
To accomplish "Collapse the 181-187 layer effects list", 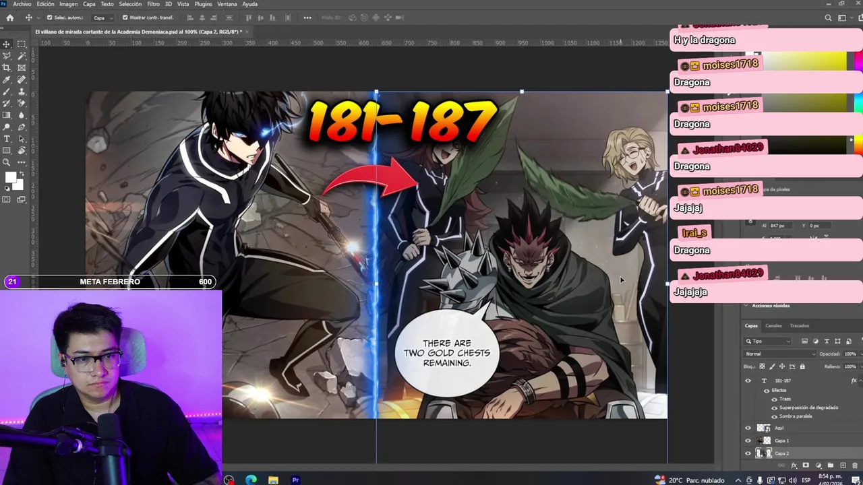I will (860, 381).
